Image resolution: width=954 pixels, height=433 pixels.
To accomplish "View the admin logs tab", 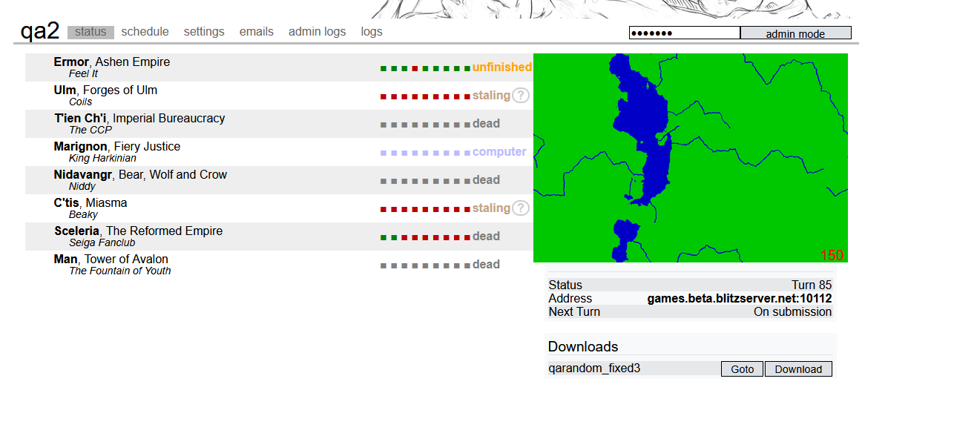I will point(317,32).
